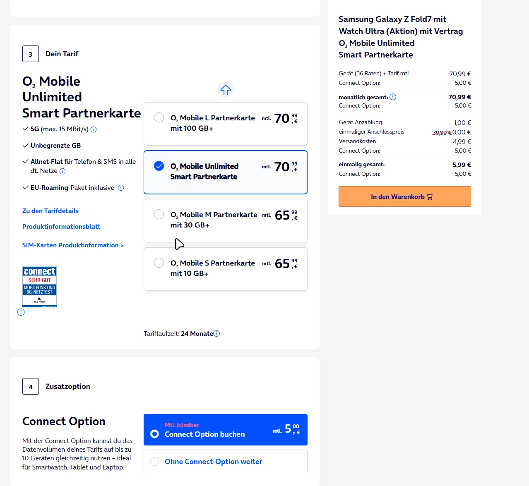Click info icon beside Allnet-Flat dt. Netze
The image size is (529, 486).
click(x=63, y=171)
